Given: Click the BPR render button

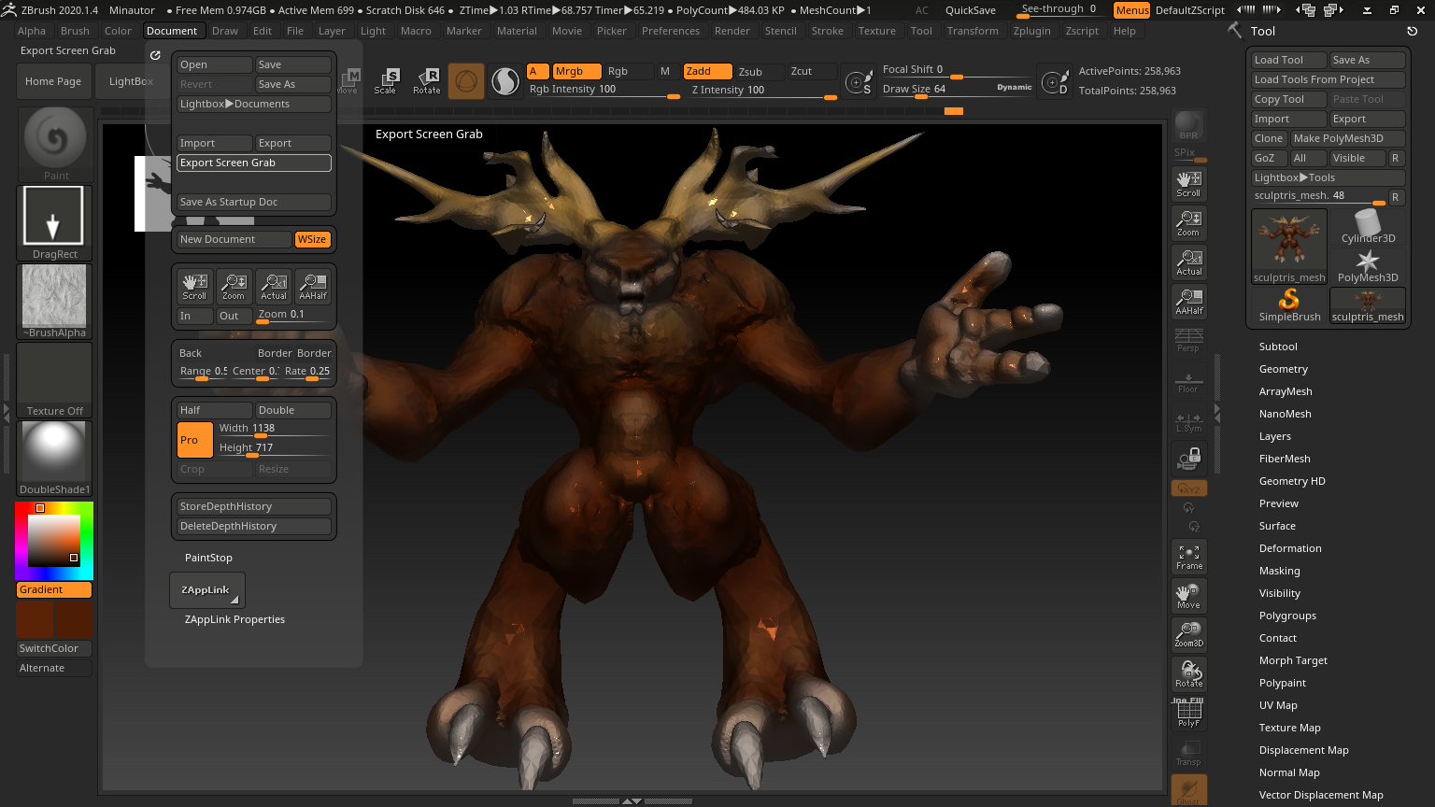Looking at the screenshot, I should point(1189,125).
